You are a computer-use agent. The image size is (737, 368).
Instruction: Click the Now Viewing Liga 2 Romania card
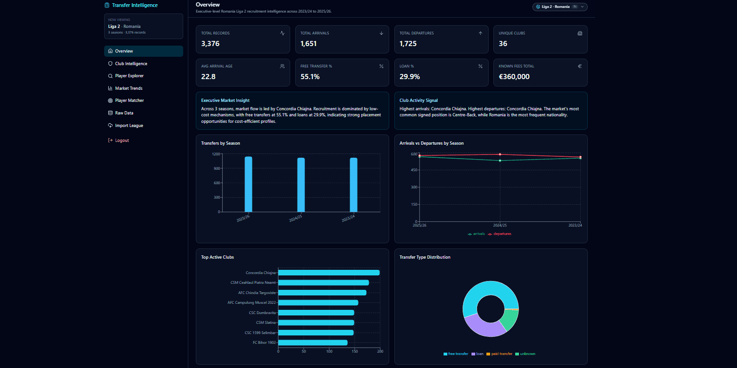[x=144, y=26]
